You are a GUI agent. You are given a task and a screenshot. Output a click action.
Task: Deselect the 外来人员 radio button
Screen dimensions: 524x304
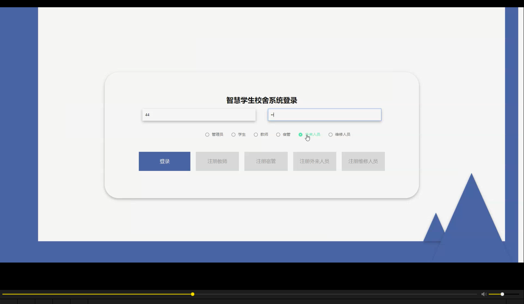(300, 134)
